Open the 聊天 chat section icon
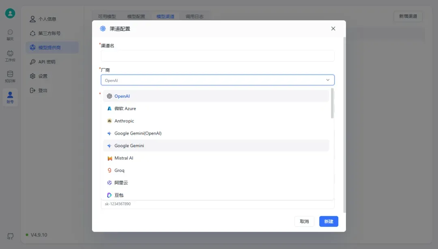Viewport: 438px width, 249px height. tap(10, 35)
